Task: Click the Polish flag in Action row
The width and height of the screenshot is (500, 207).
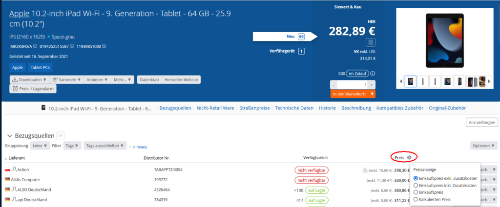Action: 7,170
